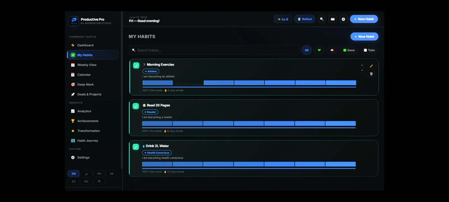
Task: Delete Morning Exercise with the trash icon
Action: pyautogui.click(x=371, y=74)
